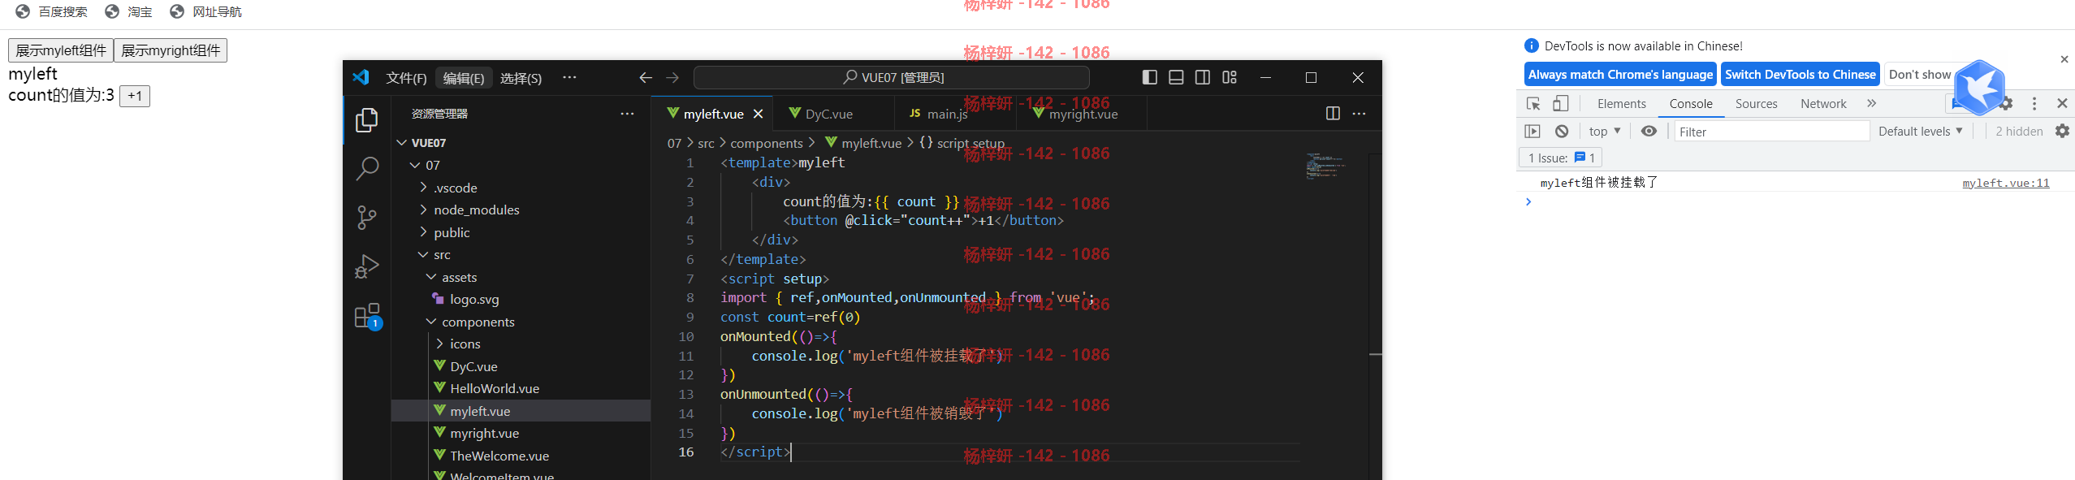Go back using the left arrow
The height and width of the screenshot is (480, 2075).
tap(646, 77)
